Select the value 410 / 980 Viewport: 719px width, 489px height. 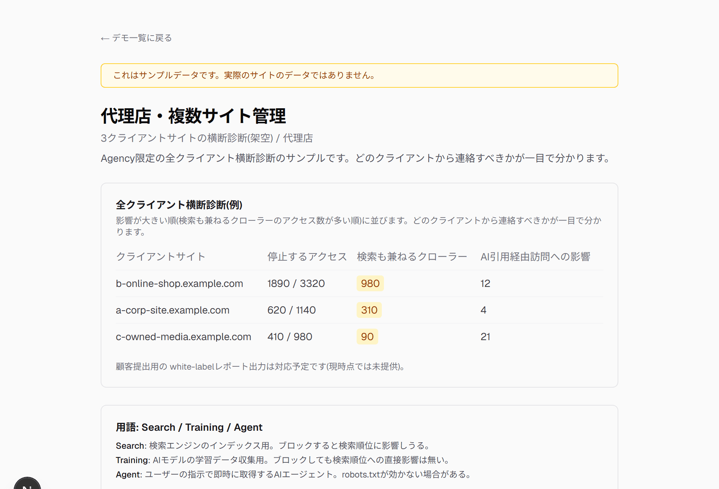click(290, 337)
